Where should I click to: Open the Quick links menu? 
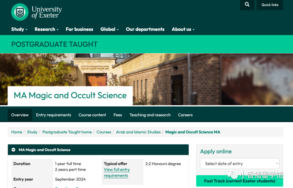270,5
